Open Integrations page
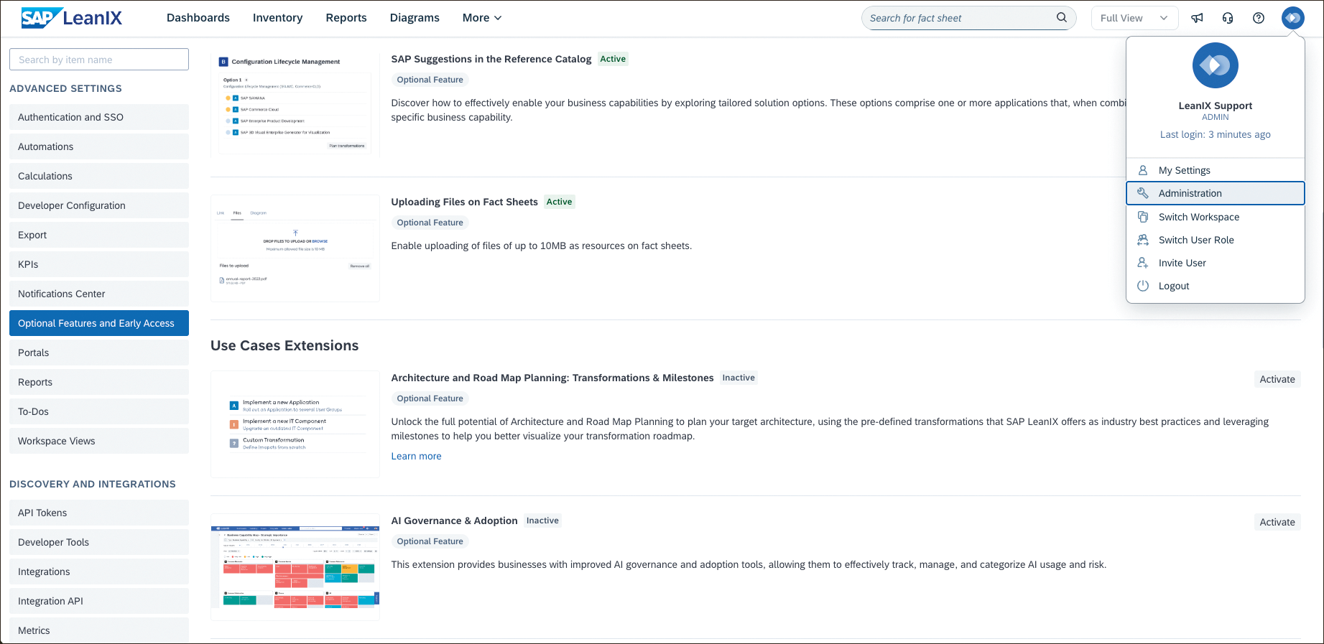Viewport: 1324px width, 644px height. tap(99, 571)
